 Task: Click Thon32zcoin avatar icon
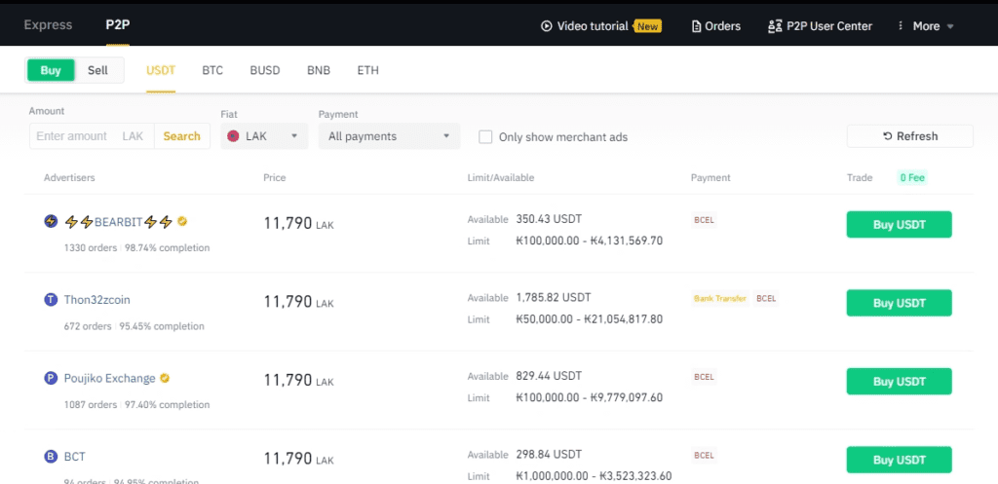pos(51,300)
